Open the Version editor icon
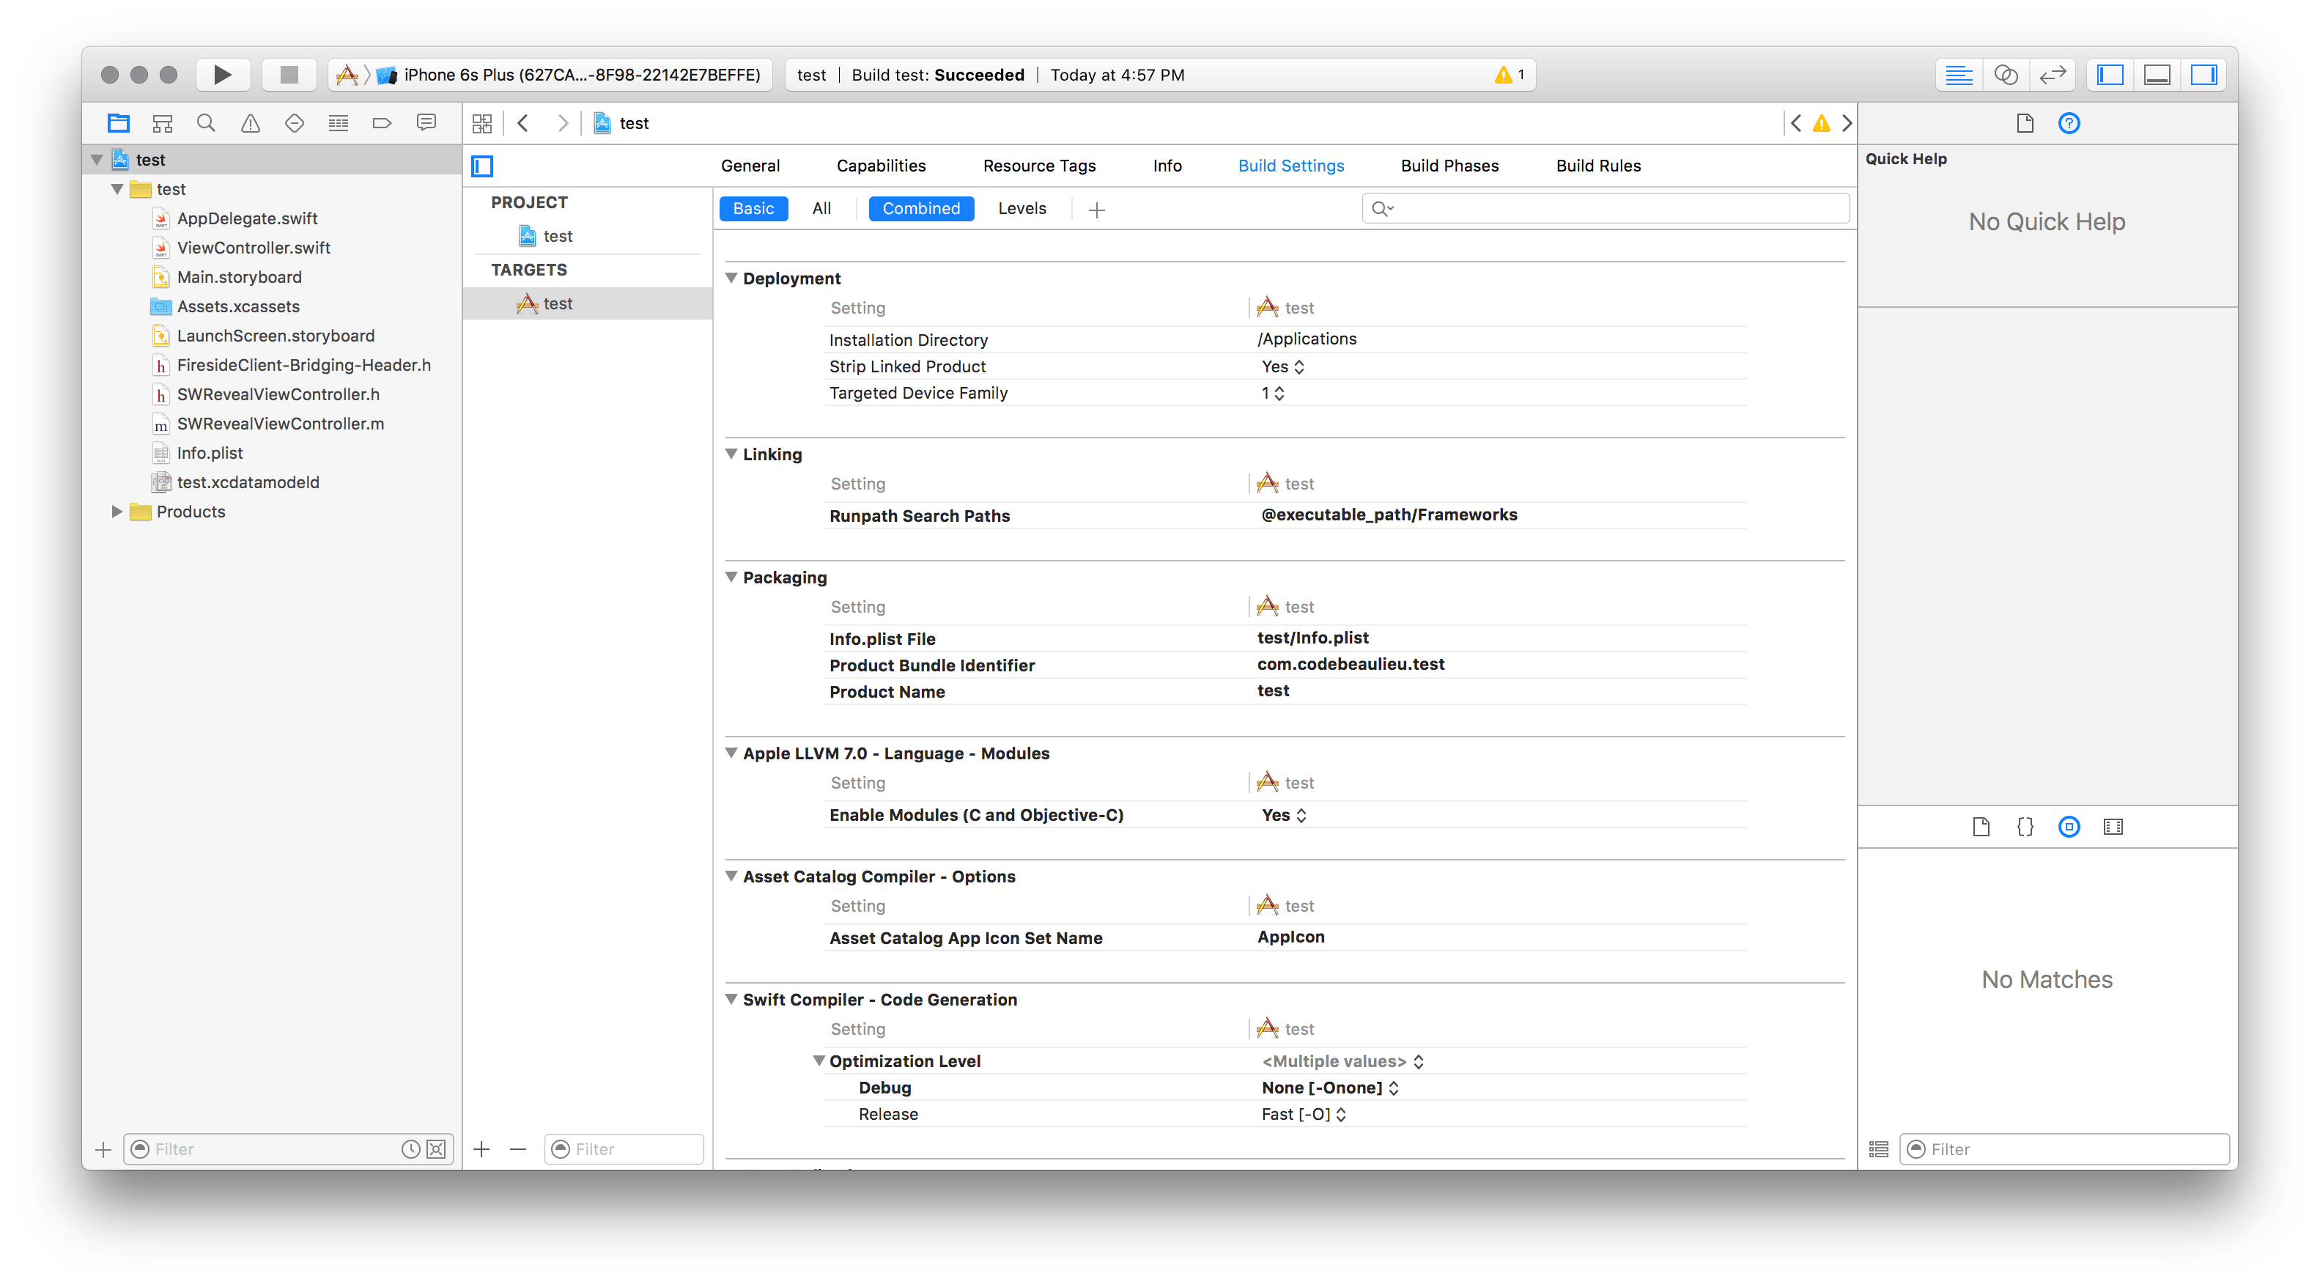The width and height of the screenshot is (2320, 1287). tap(2053, 75)
